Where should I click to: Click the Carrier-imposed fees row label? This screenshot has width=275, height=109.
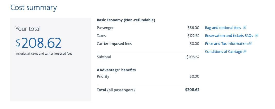[x=114, y=44]
